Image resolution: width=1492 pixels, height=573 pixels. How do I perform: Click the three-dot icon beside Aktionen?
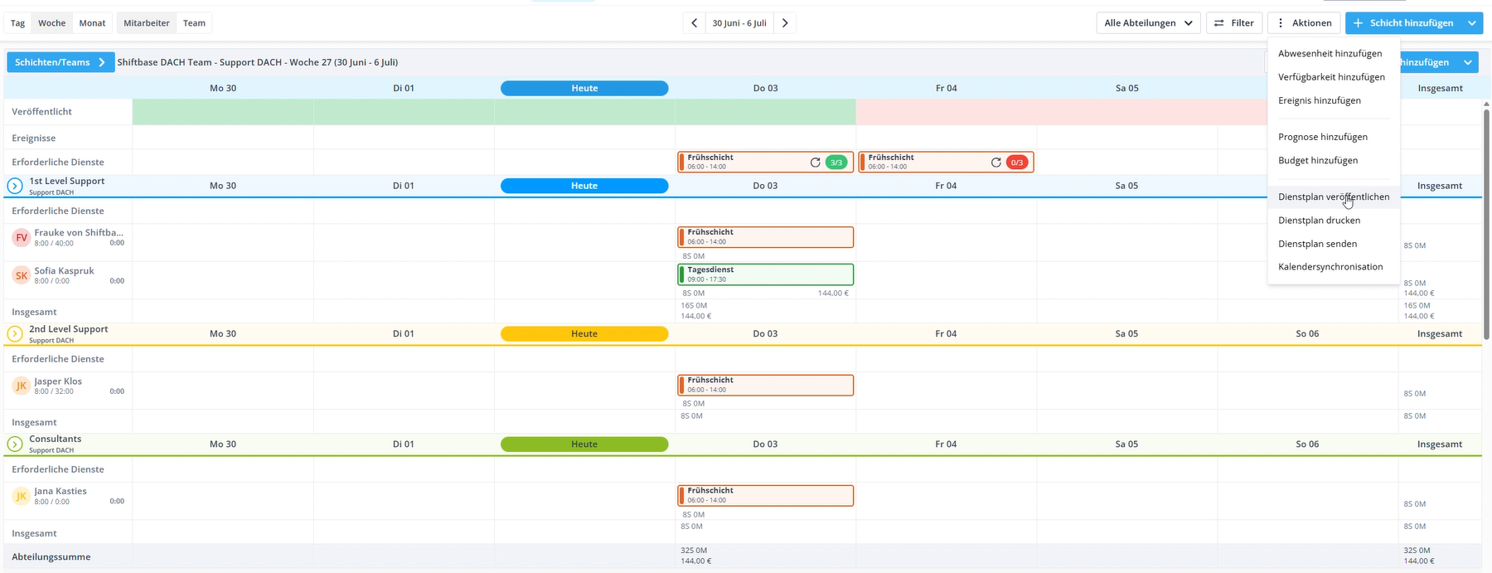(1281, 23)
